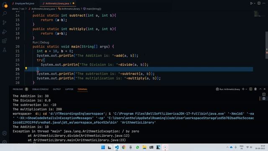
Task: Switch to the Problems panel tab
Action: click(x=18, y=89)
